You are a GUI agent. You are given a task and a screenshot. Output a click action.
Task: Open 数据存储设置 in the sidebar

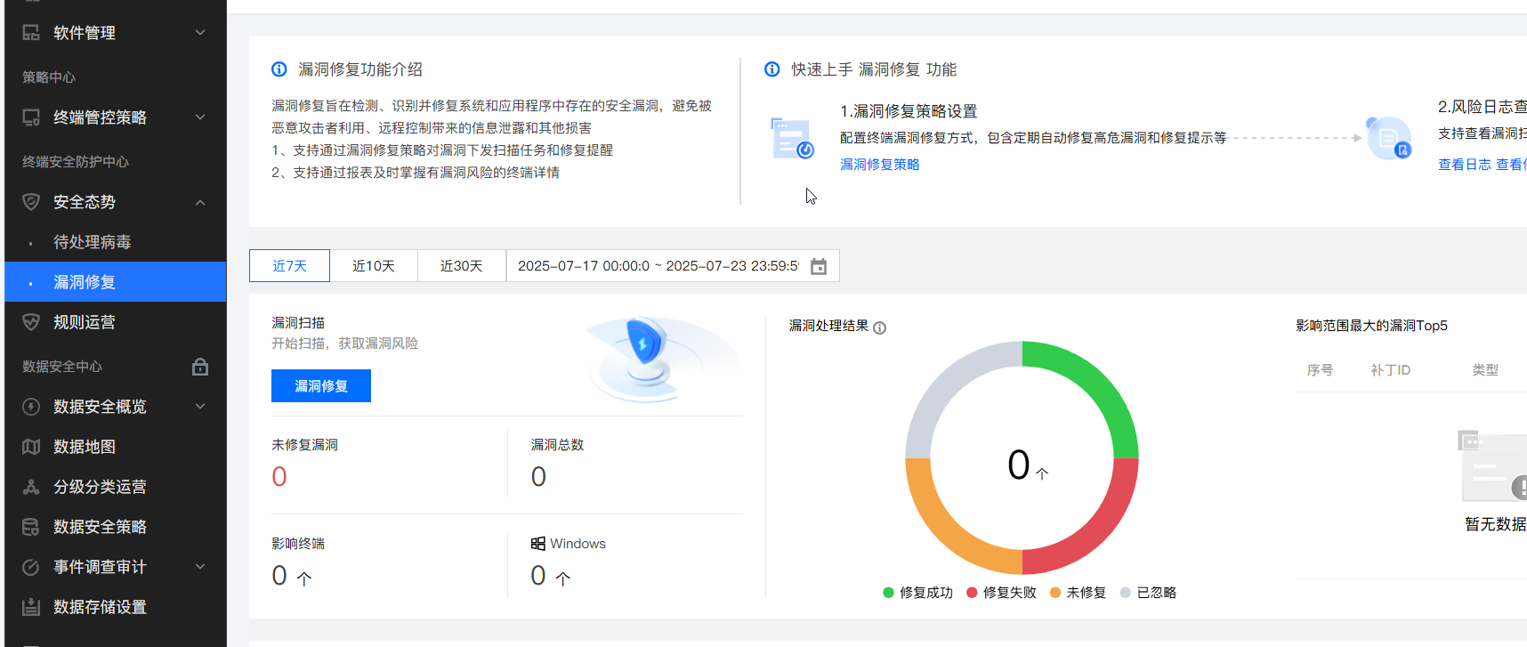(x=116, y=607)
